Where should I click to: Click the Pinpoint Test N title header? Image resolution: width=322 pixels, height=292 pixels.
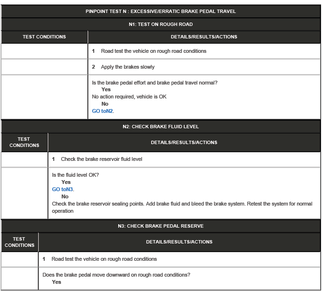(x=161, y=12)
